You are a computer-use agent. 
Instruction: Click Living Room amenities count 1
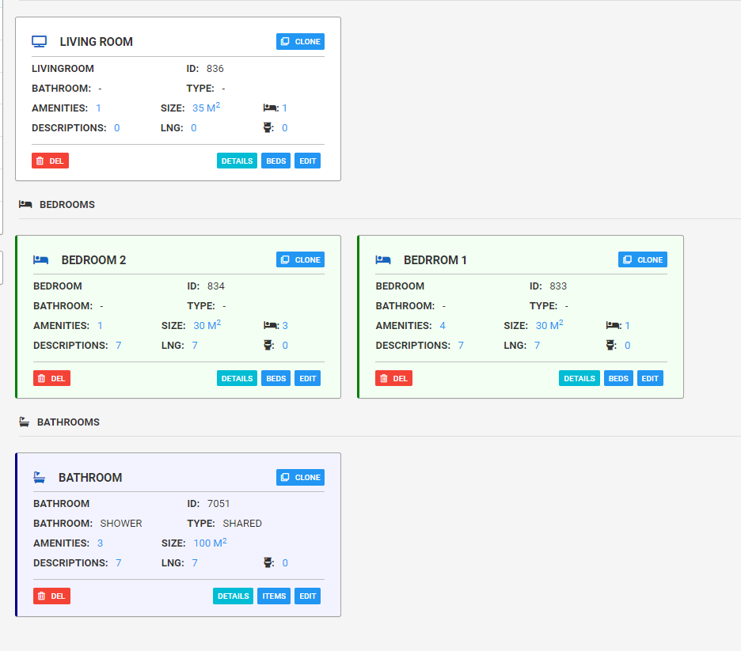(x=98, y=108)
